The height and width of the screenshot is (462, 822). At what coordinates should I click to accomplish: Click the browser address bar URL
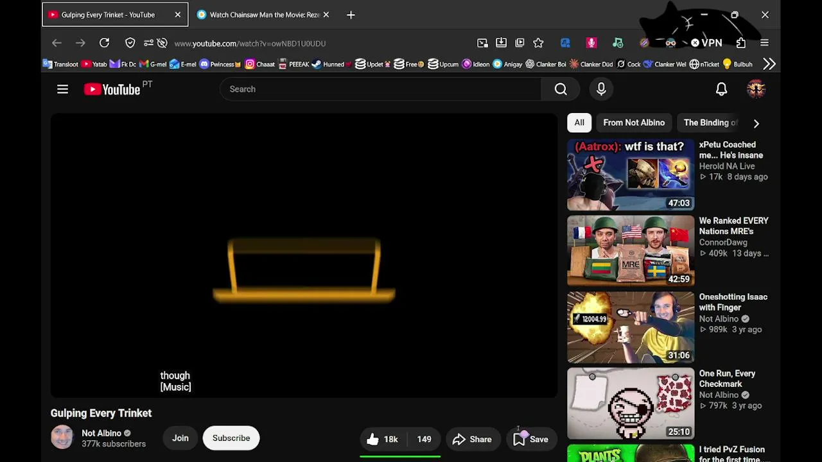click(x=250, y=43)
